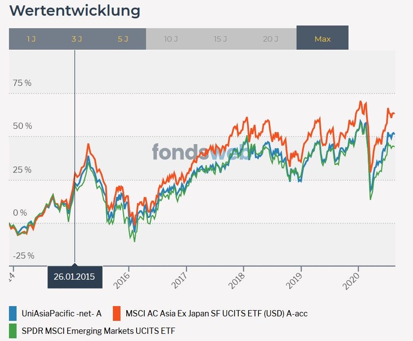This screenshot has width=413, height=341.
Task: Switch chart to the 3 J period
Action: tap(77, 39)
